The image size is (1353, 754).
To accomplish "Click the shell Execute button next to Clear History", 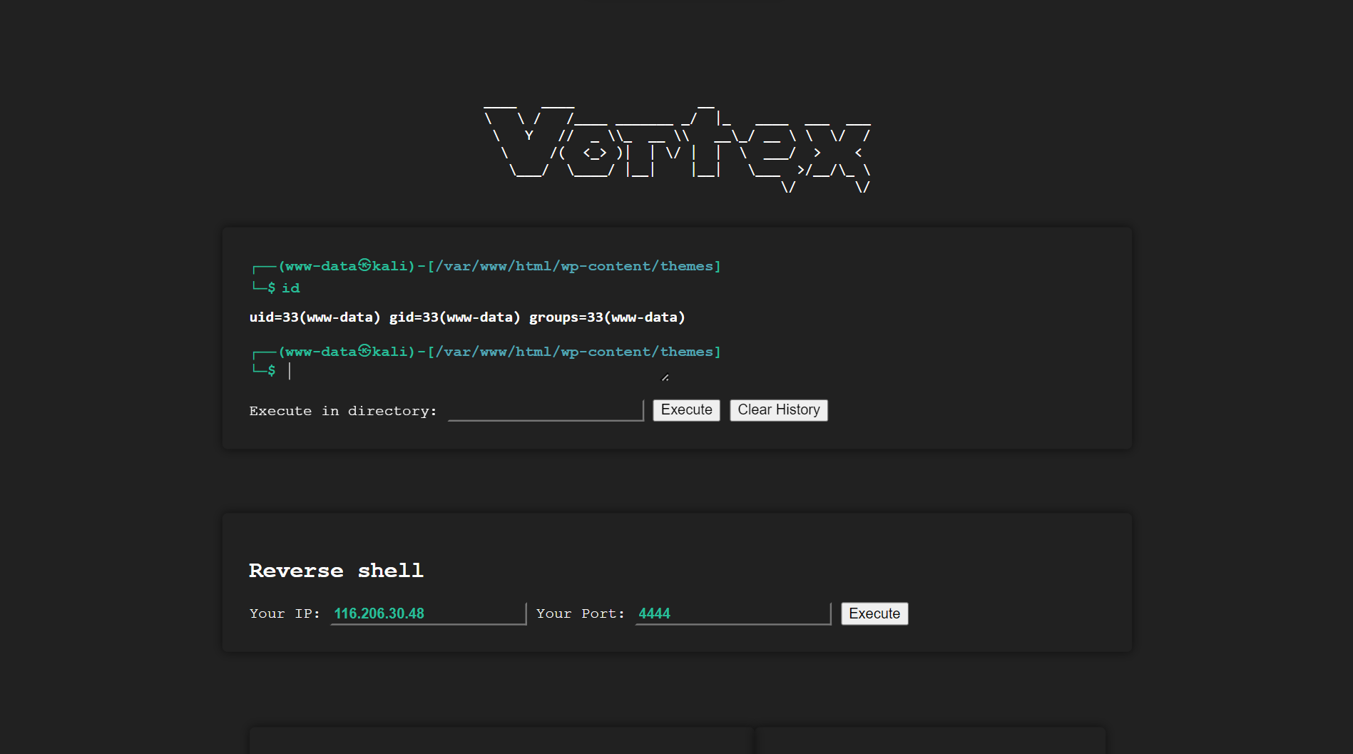I will 686,410.
